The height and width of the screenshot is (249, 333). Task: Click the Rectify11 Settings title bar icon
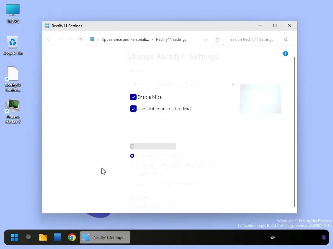tap(47, 26)
